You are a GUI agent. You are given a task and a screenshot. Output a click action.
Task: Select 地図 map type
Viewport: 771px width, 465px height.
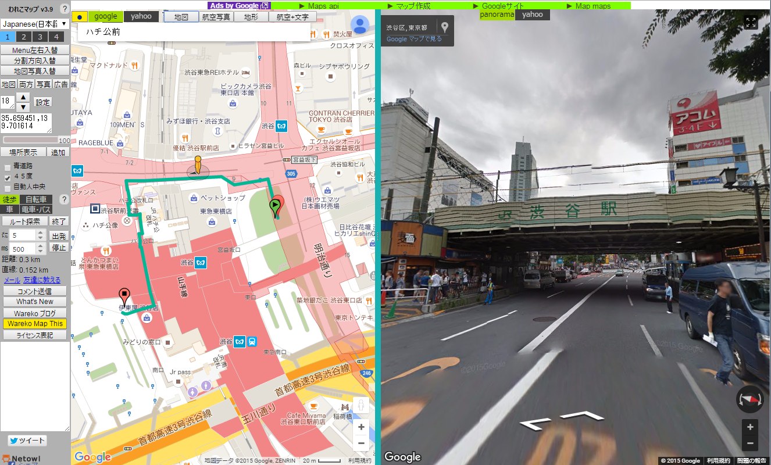(181, 17)
